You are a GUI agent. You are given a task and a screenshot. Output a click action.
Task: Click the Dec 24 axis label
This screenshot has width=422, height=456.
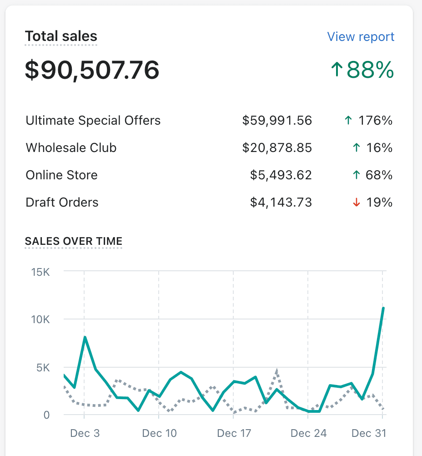308,433
